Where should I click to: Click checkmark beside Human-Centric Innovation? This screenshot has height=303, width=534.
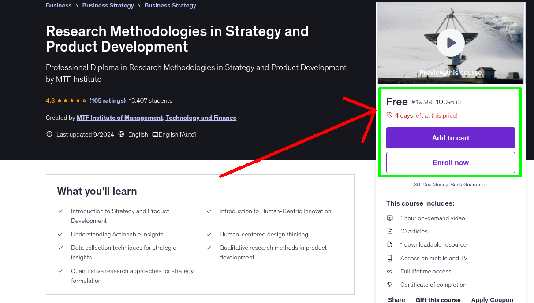(209, 211)
